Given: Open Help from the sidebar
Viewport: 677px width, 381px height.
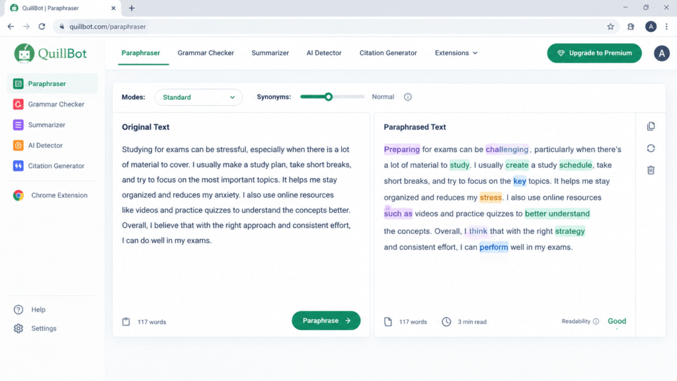Looking at the screenshot, I should coord(30,310).
